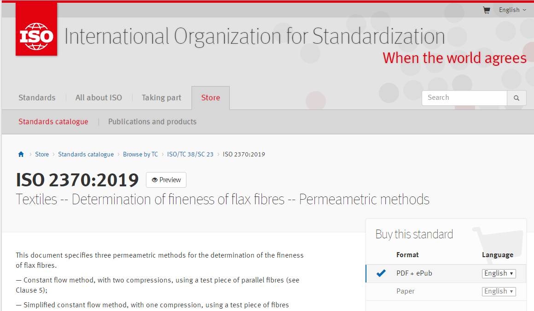
Task: Open the All about ISO tab
Action: (x=99, y=98)
